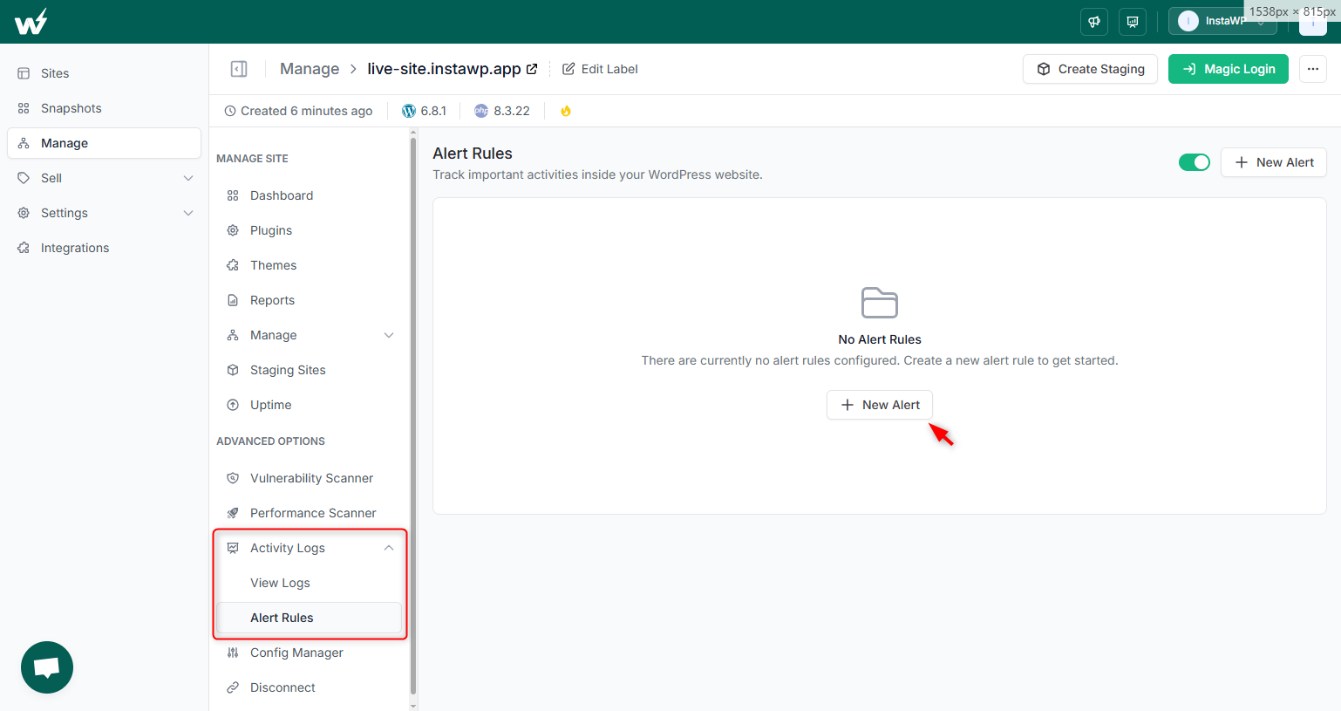Click the Reports document icon
1341x711 pixels.
coord(233,300)
